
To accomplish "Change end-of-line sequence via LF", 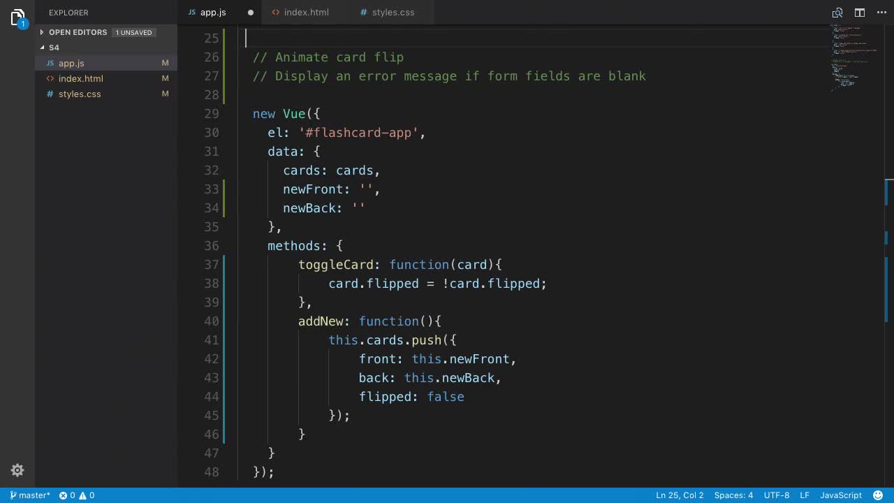I will [805, 495].
